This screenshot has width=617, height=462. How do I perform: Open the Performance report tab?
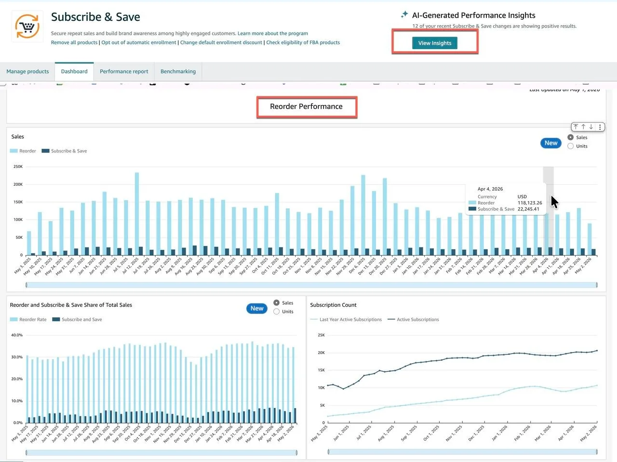(x=124, y=71)
